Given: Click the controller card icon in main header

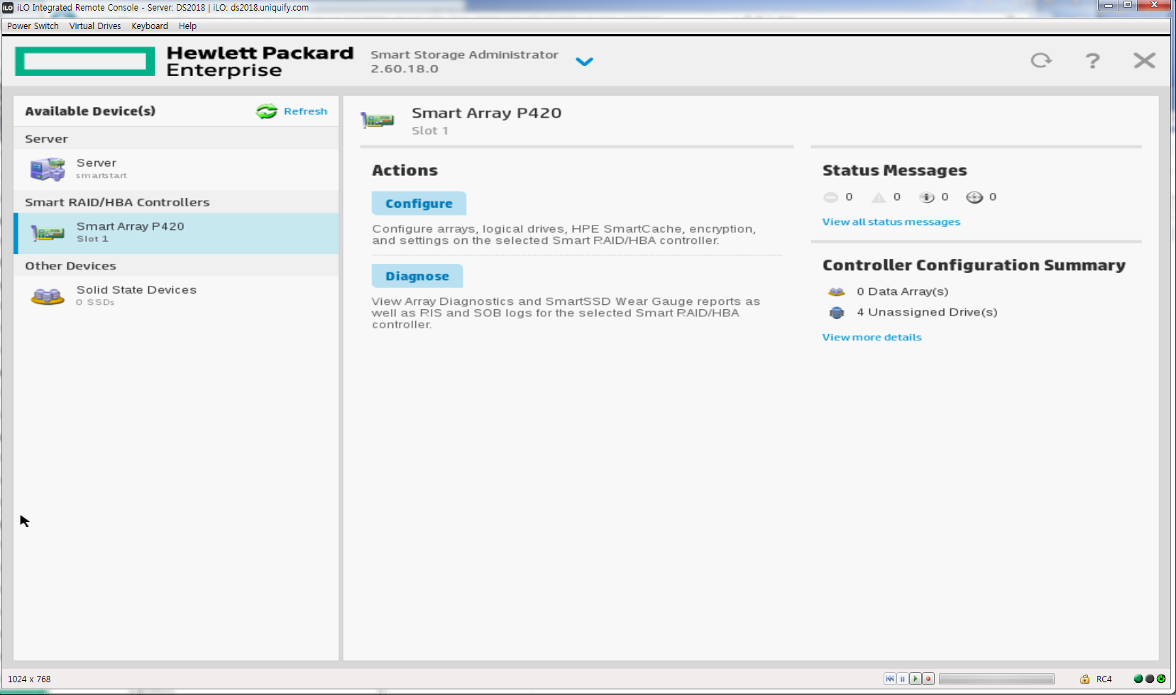Looking at the screenshot, I should click(x=377, y=121).
